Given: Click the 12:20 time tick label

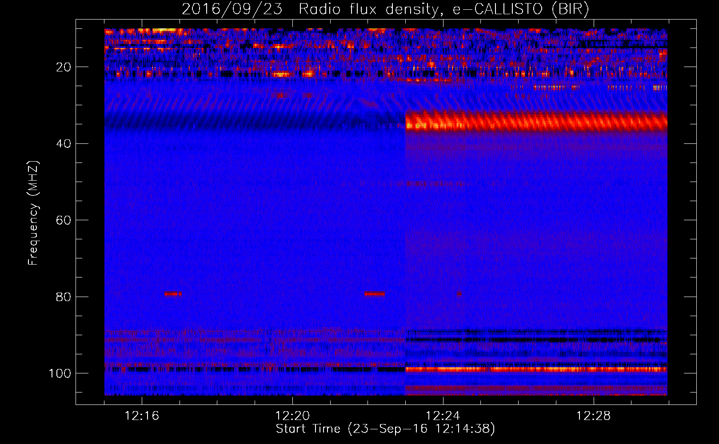Looking at the screenshot, I should point(292,416).
